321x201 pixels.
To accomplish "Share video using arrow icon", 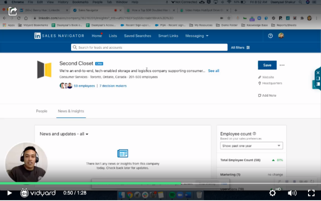I will point(13,11).
